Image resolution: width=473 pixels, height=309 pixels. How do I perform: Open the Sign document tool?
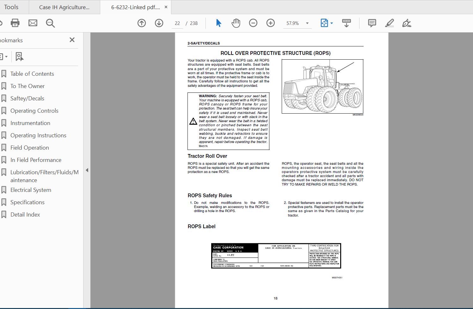(407, 23)
